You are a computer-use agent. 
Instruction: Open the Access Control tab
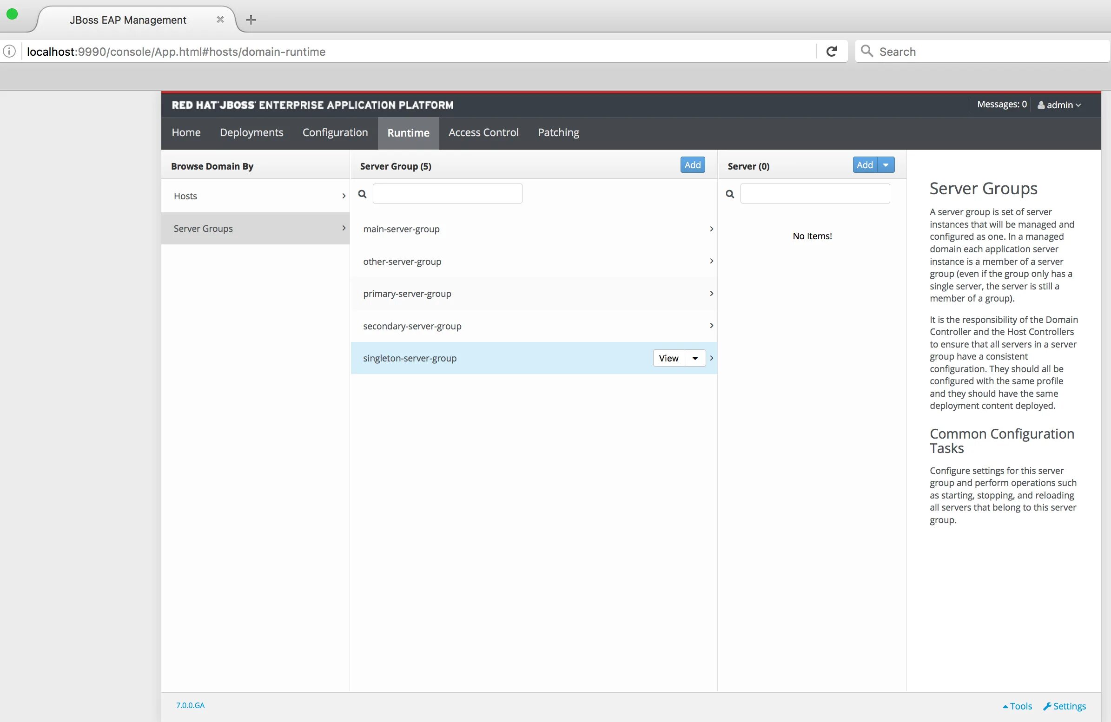(483, 132)
